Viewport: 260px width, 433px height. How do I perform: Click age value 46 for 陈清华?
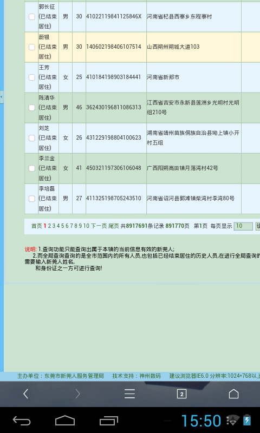(79, 107)
